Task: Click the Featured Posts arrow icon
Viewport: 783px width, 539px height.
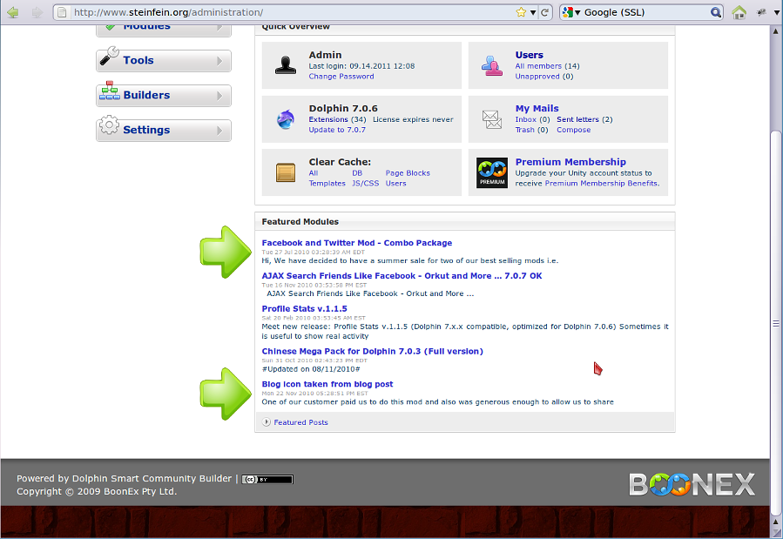Action: point(267,422)
